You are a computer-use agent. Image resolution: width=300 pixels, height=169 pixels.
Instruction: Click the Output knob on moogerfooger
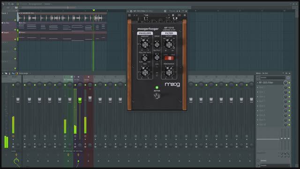coord(157,57)
